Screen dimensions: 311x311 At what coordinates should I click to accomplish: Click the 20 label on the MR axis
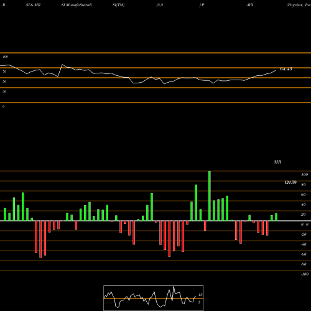304,215
